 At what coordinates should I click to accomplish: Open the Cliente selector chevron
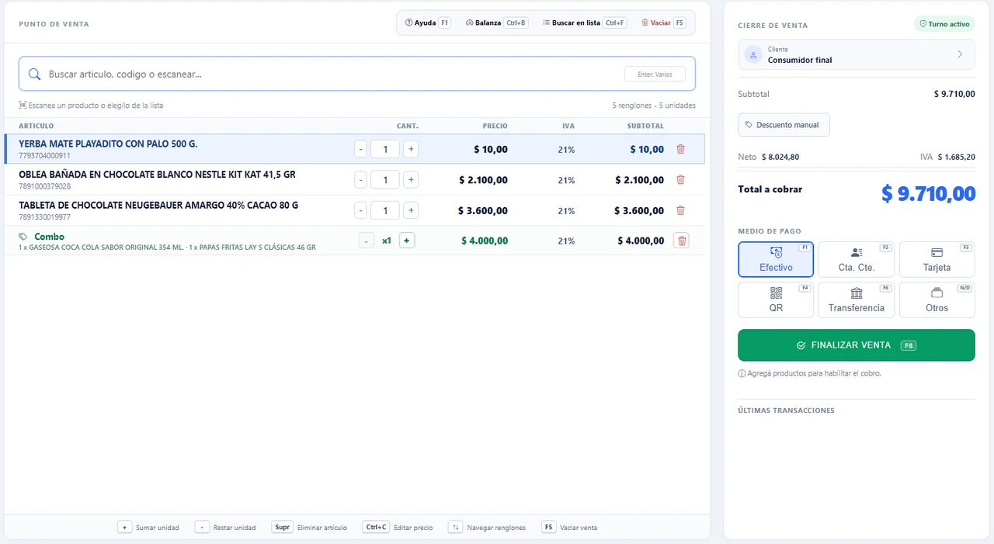click(960, 54)
